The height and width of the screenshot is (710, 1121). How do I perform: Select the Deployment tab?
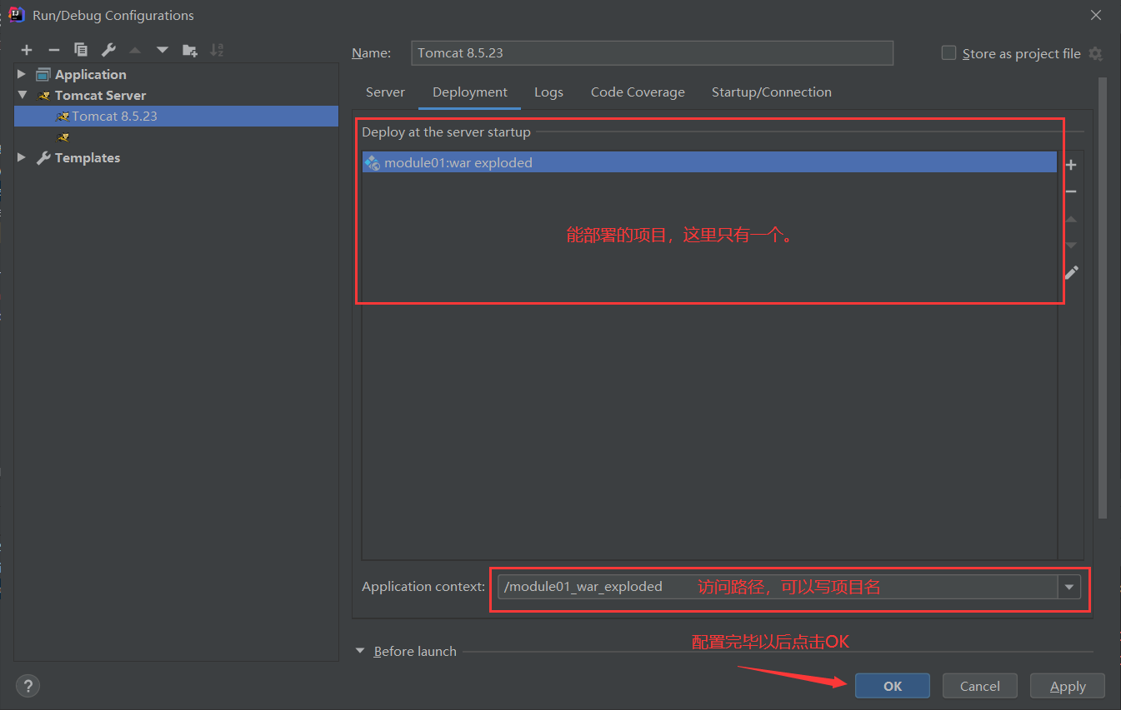pos(470,92)
